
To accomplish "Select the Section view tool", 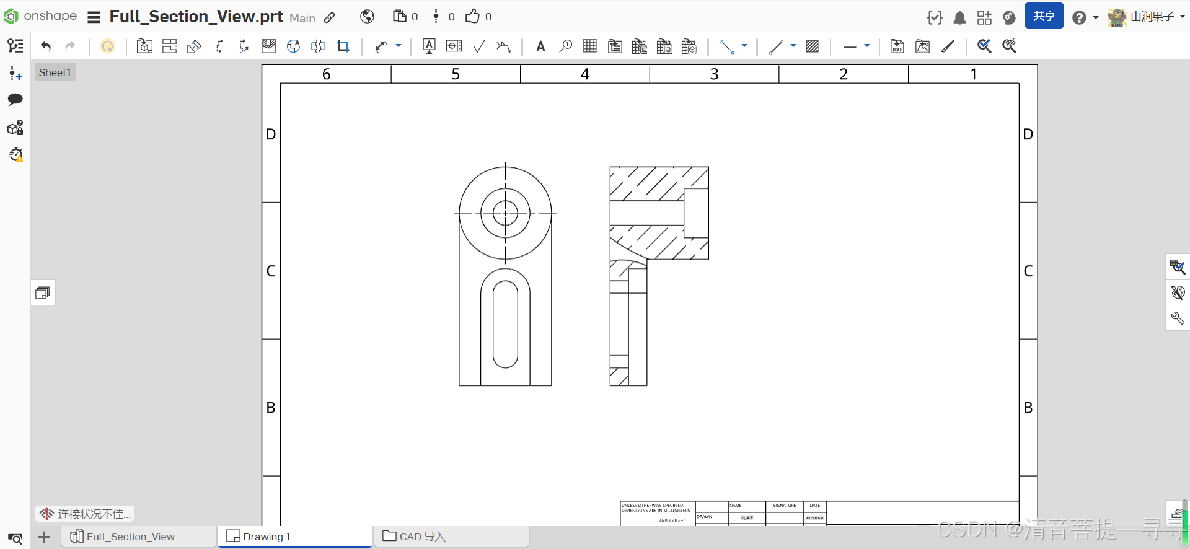I will (x=219, y=46).
